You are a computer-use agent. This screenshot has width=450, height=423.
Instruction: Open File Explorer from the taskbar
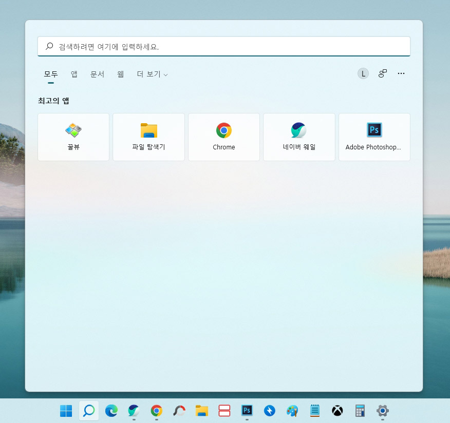tap(201, 411)
